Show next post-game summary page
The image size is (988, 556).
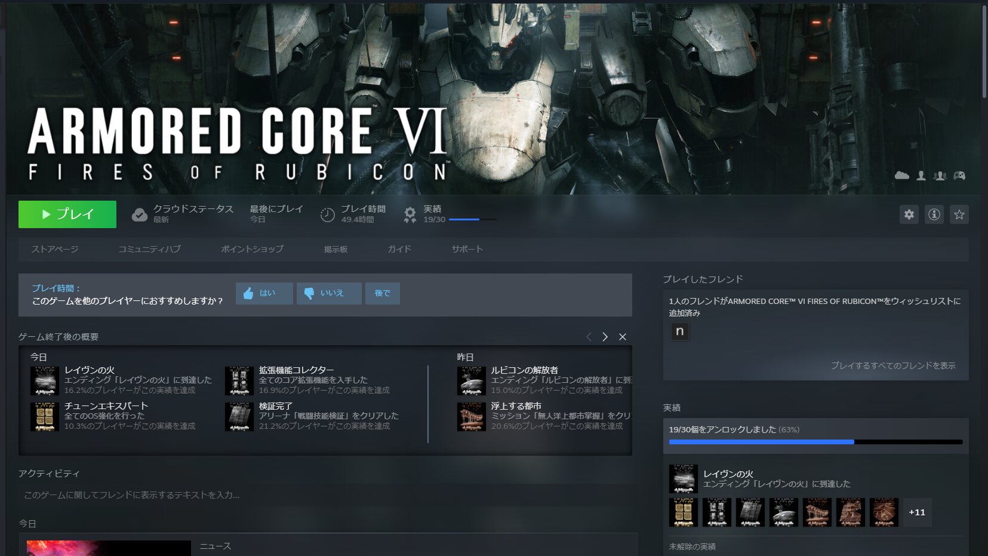605,337
